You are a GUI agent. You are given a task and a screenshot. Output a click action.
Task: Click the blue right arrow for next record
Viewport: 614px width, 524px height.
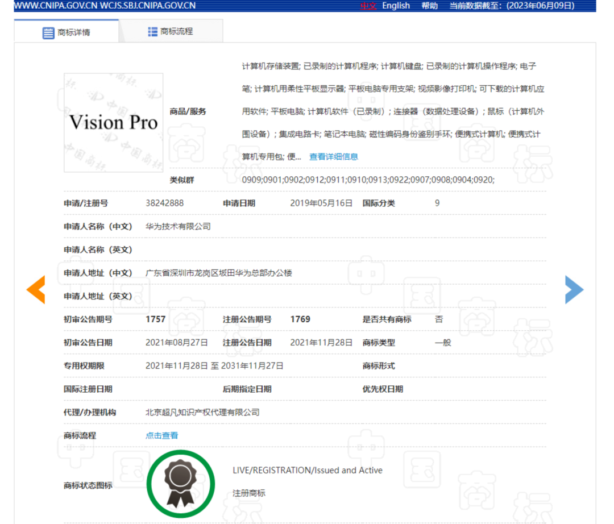pos(574,289)
